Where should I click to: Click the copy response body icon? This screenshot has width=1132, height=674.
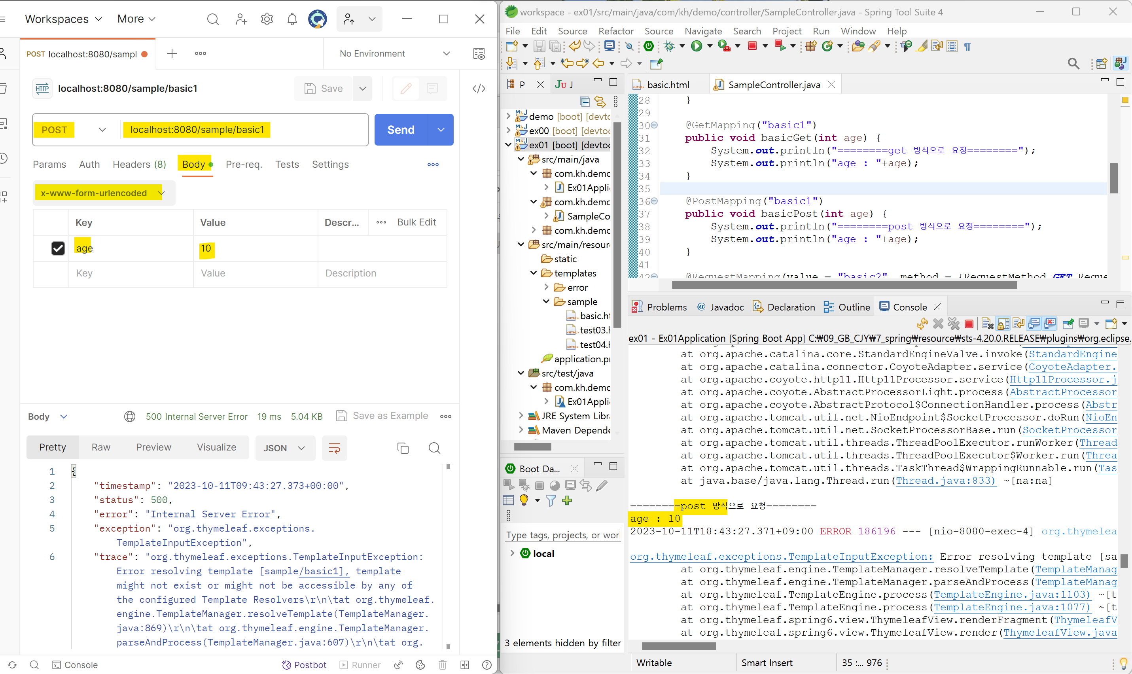[x=403, y=448]
